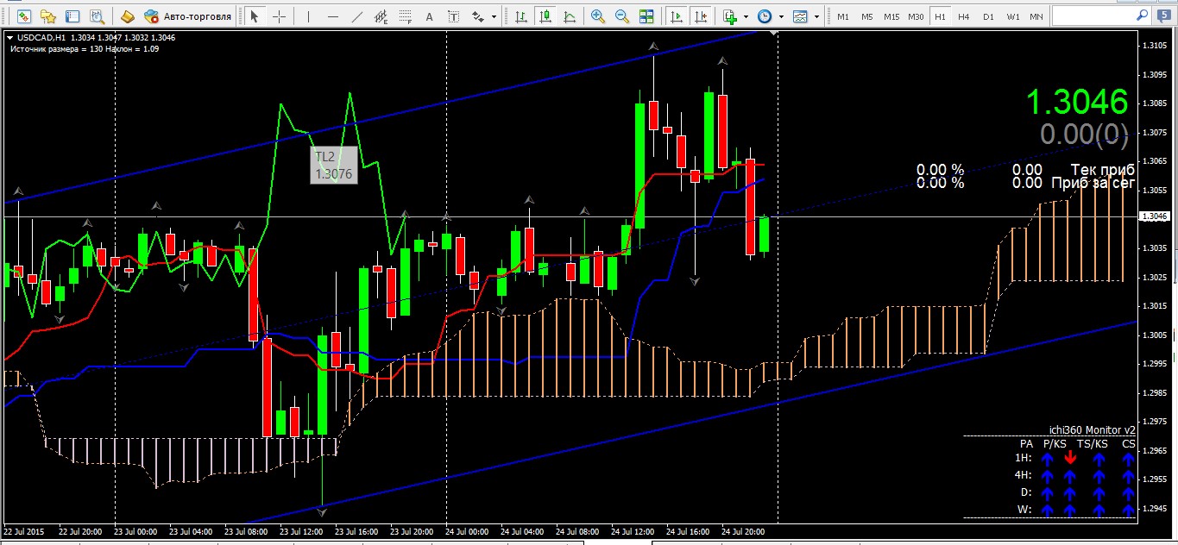Screen dimensions: 1178x545
Task: Select the arrow cursor tool
Action: (255, 16)
